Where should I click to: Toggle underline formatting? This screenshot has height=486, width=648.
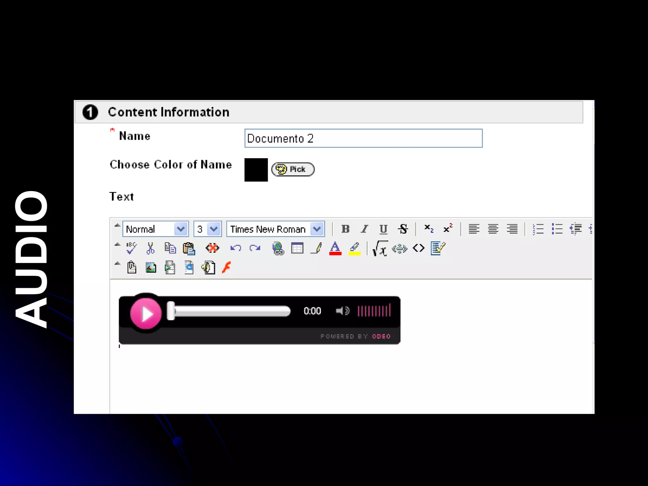point(383,229)
